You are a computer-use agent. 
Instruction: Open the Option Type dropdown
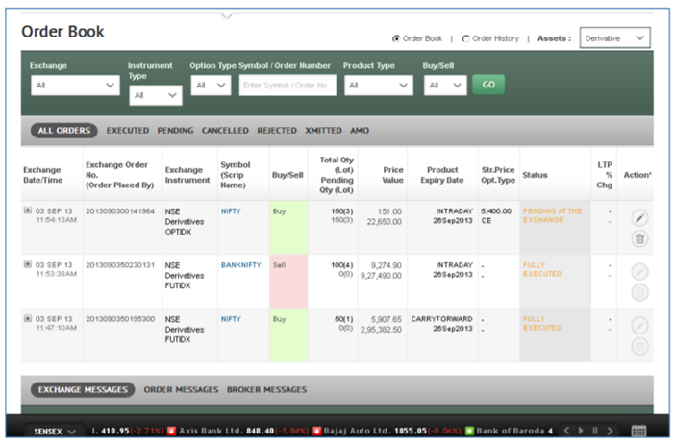coord(211,86)
